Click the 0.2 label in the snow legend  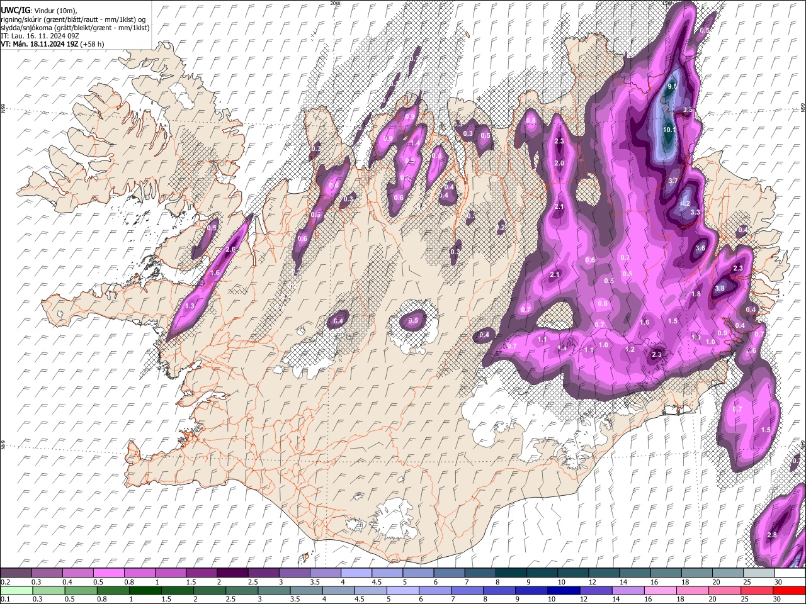coord(6,582)
